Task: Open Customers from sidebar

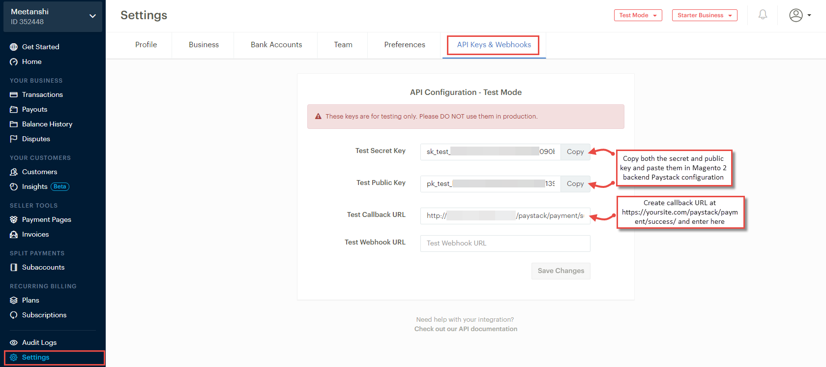Action: click(39, 172)
